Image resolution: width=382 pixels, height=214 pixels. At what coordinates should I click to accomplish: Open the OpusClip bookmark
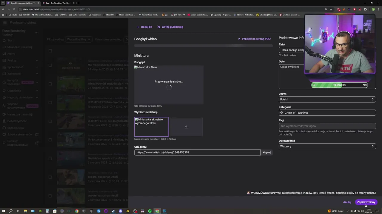[221, 15]
